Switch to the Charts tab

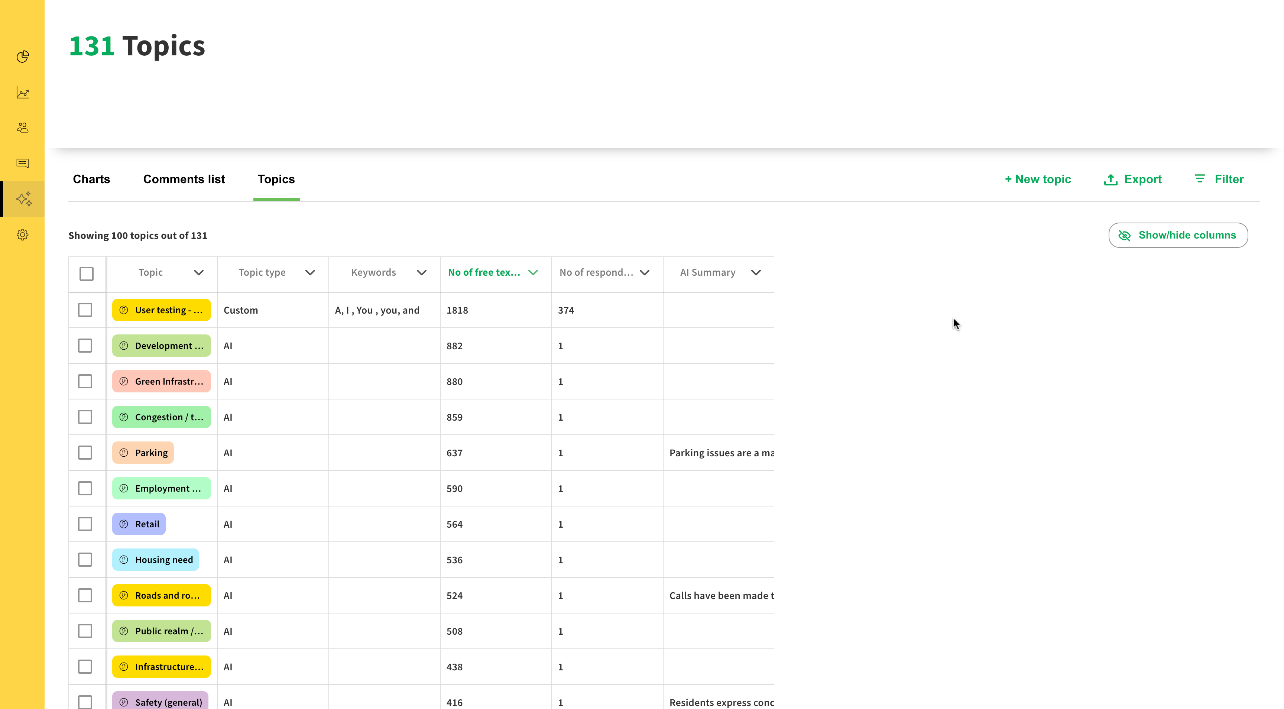click(91, 179)
